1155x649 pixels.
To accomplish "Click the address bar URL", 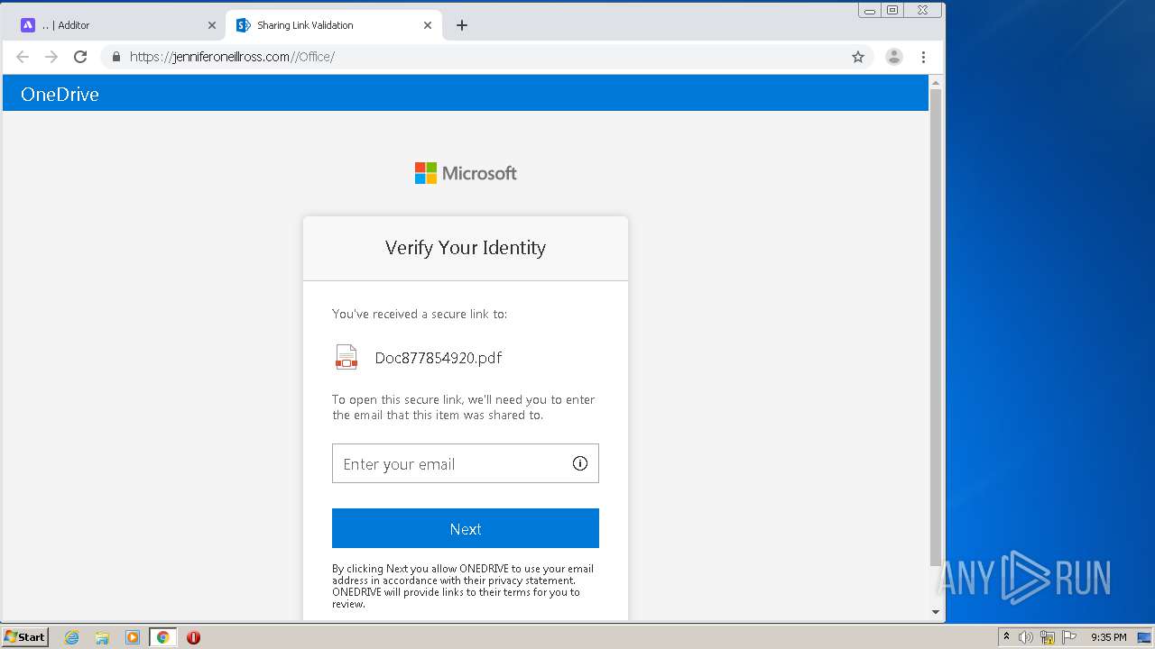I will click(x=232, y=57).
